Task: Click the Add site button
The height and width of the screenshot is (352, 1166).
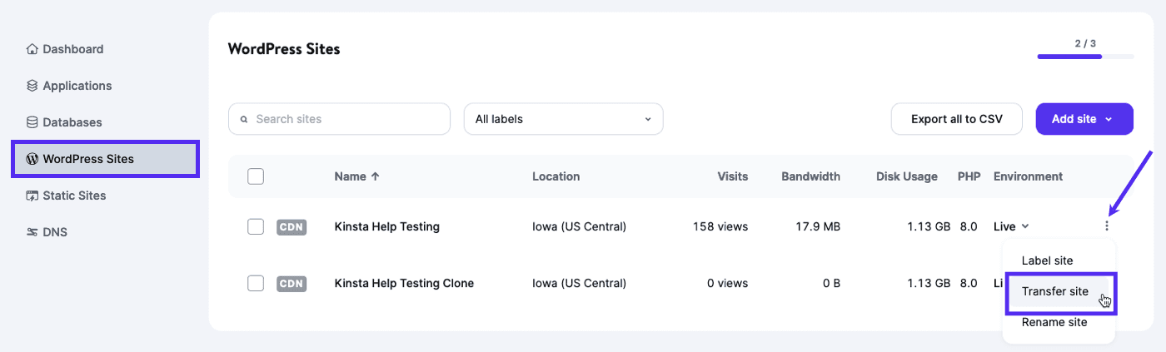Action: (1084, 119)
